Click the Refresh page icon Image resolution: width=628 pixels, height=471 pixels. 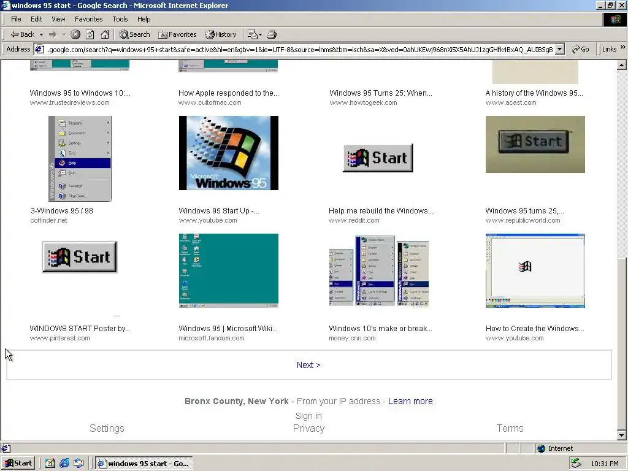[90, 34]
